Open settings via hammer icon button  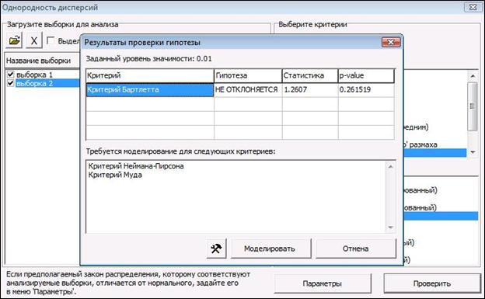tap(216, 249)
